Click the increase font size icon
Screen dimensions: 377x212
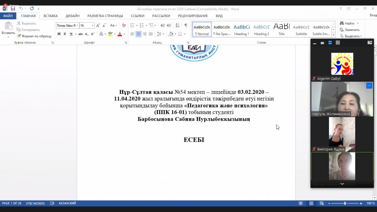click(98, 25)
